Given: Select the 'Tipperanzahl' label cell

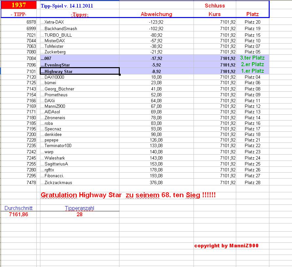Looking at the screenshot, I should click(80, 208).
